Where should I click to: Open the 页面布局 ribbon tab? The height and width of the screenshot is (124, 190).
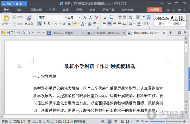(x=36, y=10)
